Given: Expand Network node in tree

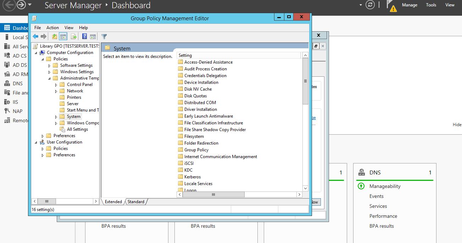Looking at the screenshot, I should 56,91.
